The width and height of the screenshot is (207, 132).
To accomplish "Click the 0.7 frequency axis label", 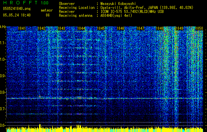I will tap(3, 109).
